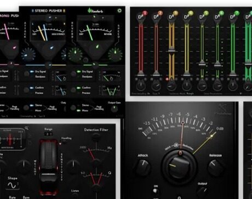Viewport: 252px width, 199px height.
Task: Toggle the lit red button beside band 3
Action: (x=167, y=79)
